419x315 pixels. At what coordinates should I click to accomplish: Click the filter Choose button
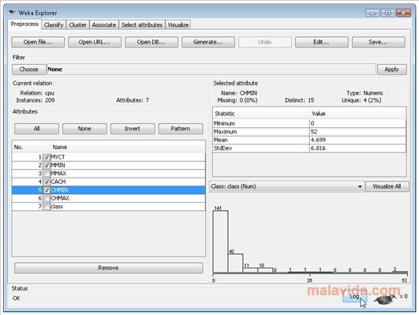29,69
